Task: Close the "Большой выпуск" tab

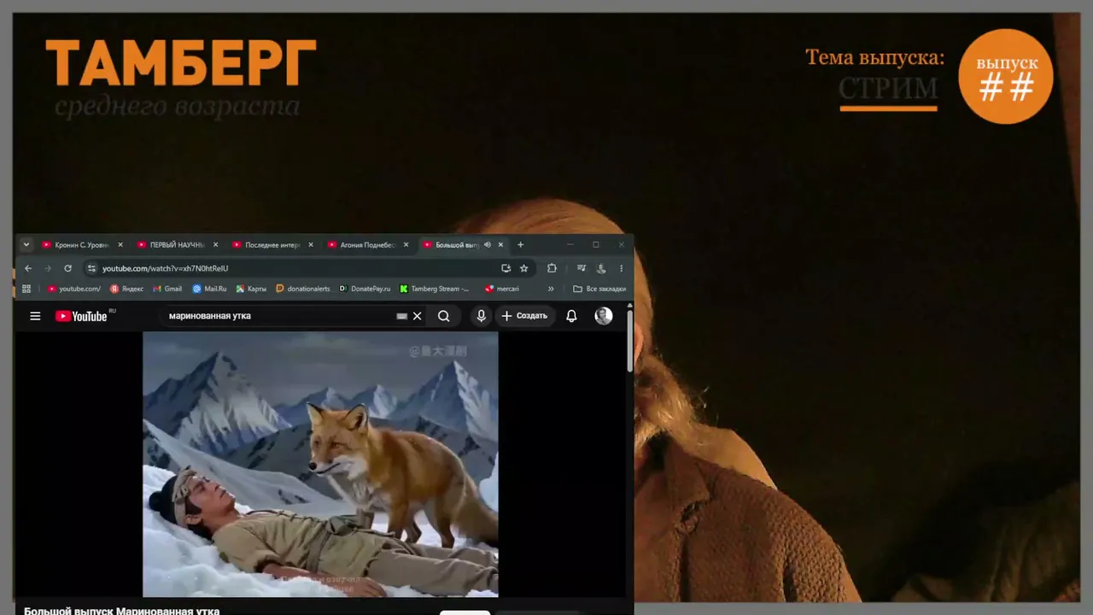Action: 501,245
